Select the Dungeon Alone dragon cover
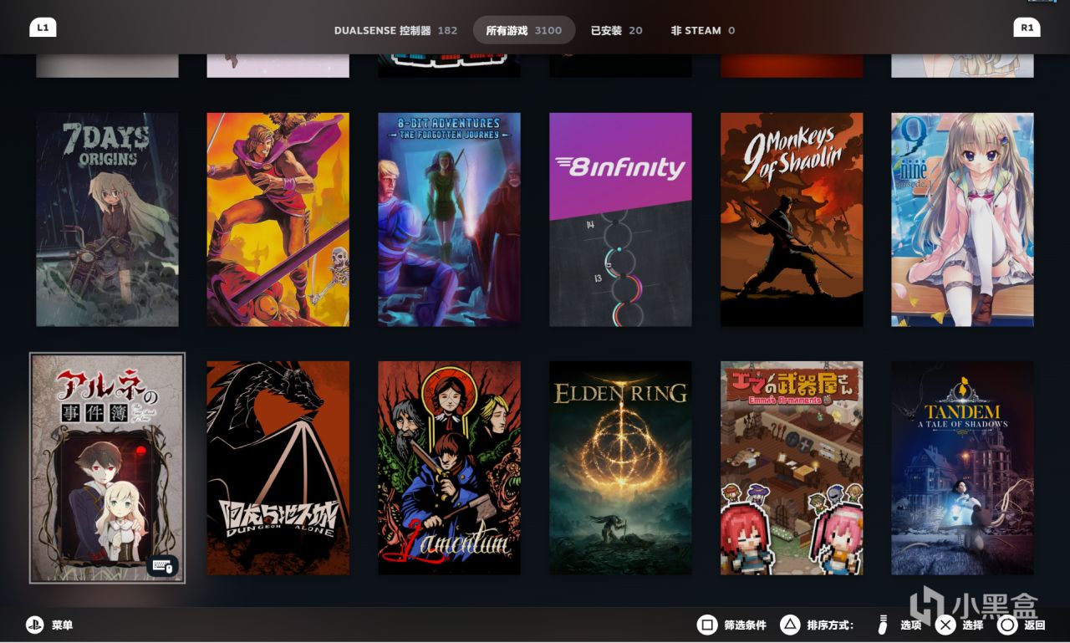The height and width of the screenshot is (643, 1070). click(278, 468)
